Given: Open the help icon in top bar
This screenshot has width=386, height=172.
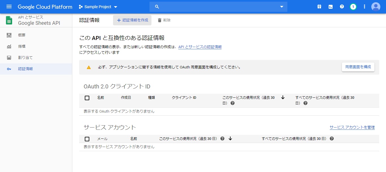Looking at the screenshot, I should pos(342,6).
